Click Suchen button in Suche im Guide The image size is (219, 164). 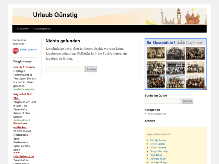click(187, 101)
